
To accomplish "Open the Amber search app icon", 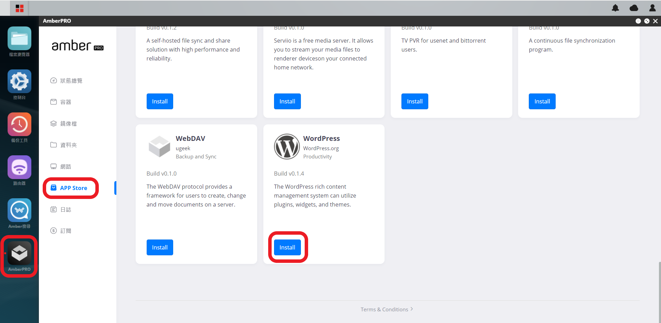I will (x=19, y=210).
